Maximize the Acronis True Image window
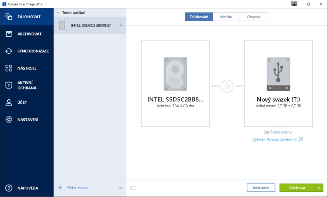 tap(308, 4)
